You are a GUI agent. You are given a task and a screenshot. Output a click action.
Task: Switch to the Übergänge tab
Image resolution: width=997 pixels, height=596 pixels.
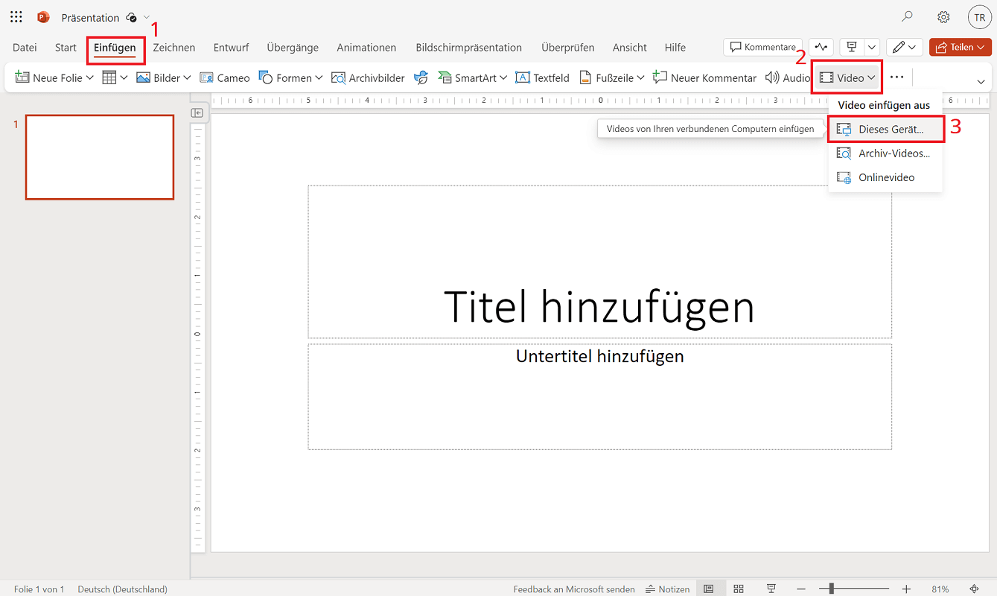point(293,47)
